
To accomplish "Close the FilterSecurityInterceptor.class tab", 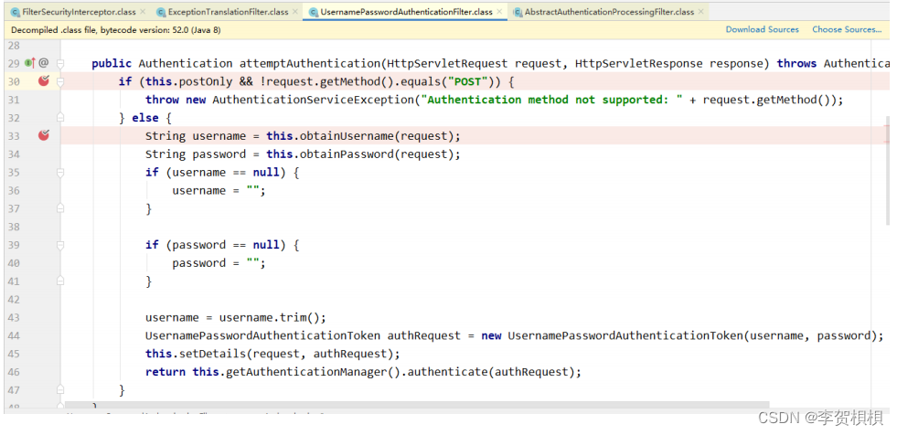I will [143, 12].
